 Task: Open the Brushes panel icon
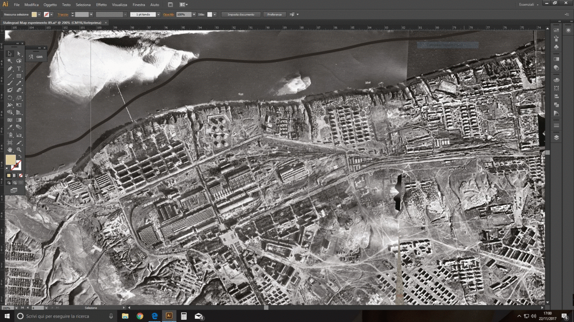coord(556,39)
